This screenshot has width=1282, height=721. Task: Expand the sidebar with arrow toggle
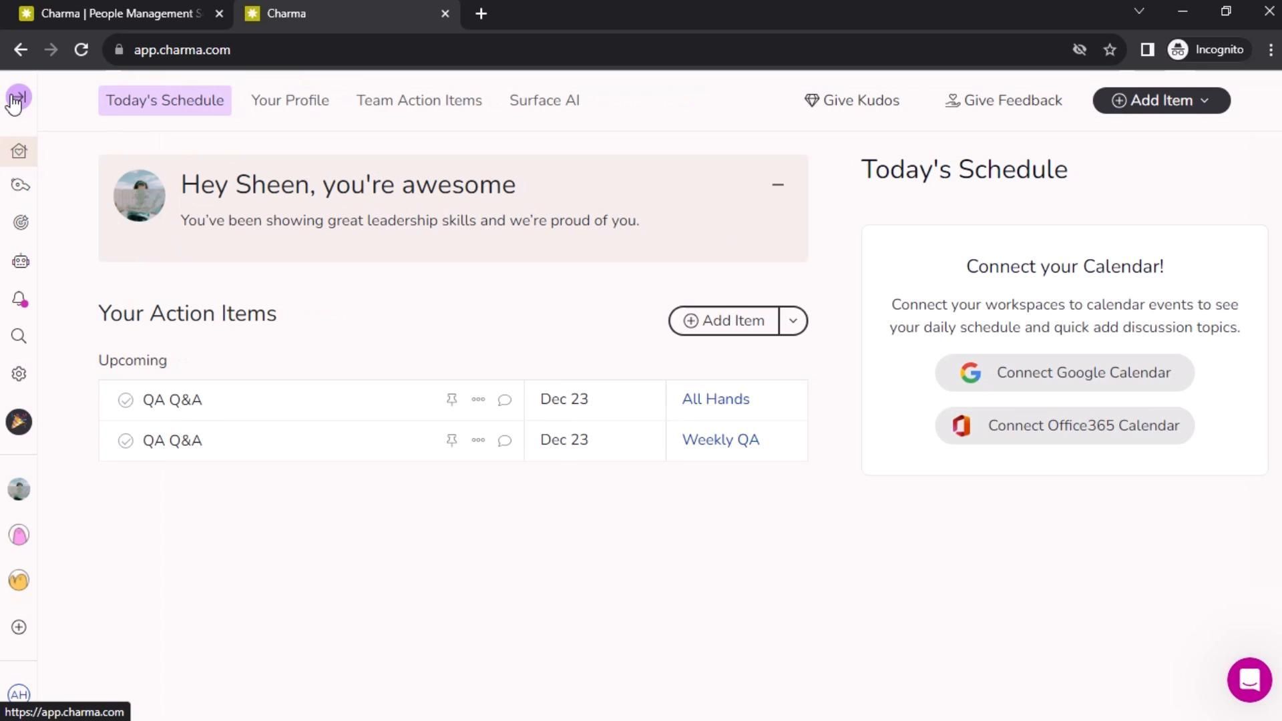click(19, 97)
